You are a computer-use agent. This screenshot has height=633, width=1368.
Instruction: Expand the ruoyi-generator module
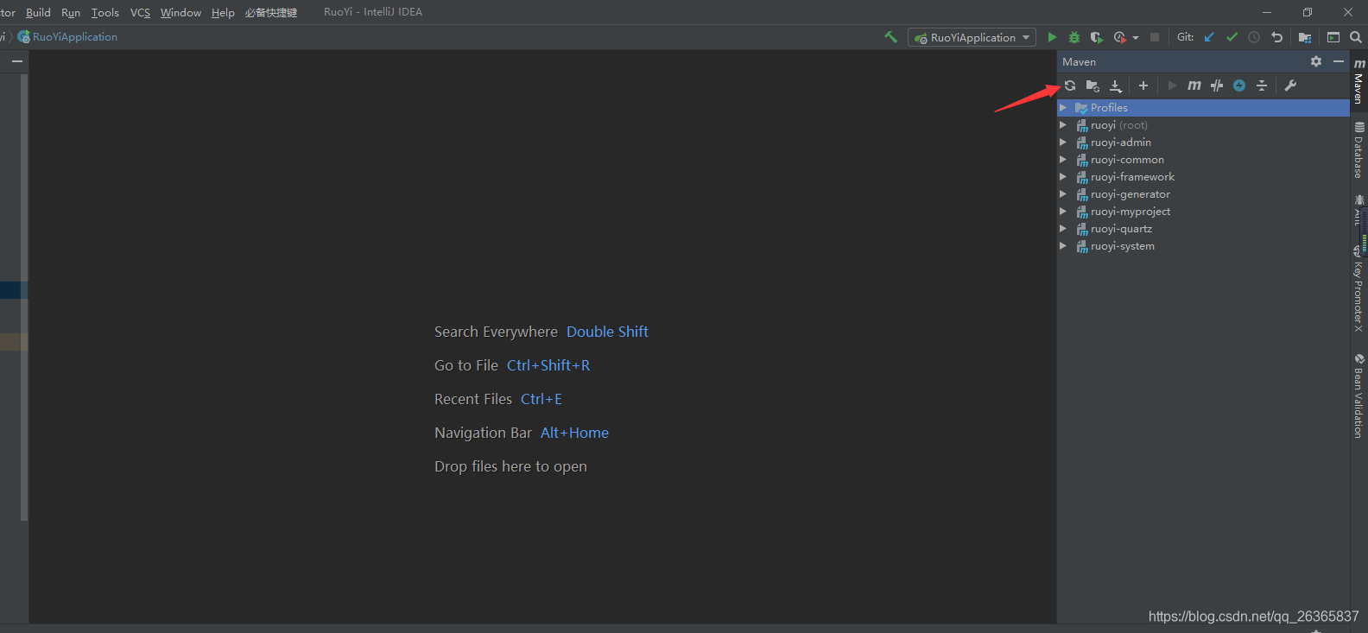tap(1063, 194)
